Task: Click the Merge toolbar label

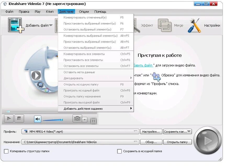Action: click(x=179, y=26)
